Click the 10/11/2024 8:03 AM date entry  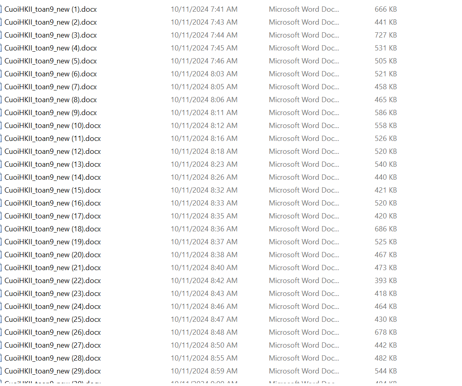click(204, 74)
